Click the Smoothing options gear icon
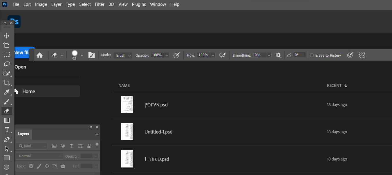392x175 pixels. [x=278, y=55]
